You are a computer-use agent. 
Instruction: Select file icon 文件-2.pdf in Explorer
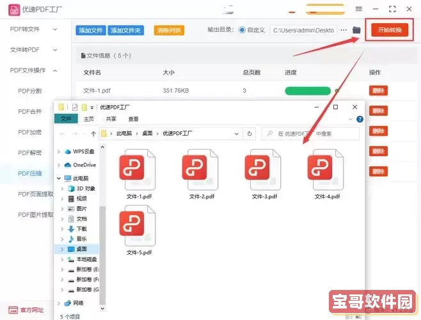[200, 170]
